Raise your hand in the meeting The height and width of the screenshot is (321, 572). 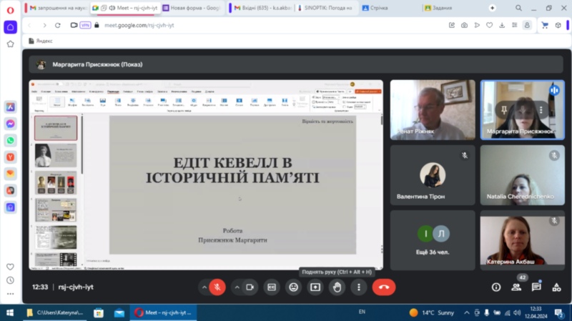pyautogui.click(x=337, y=287)
